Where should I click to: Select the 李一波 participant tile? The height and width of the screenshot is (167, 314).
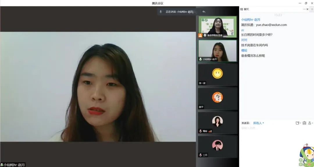[x=217, y=74]
